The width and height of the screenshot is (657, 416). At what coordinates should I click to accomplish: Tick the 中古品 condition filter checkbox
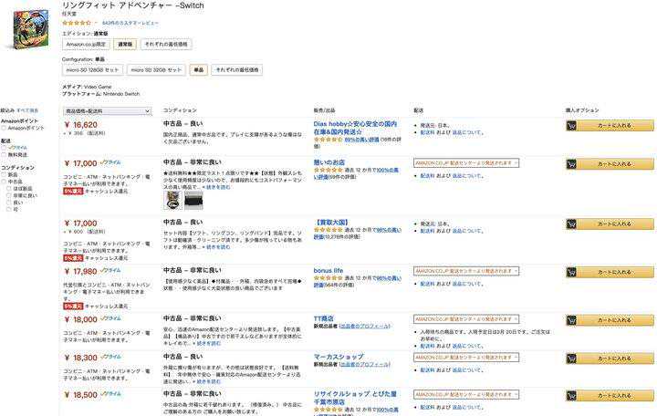[5, 182]
